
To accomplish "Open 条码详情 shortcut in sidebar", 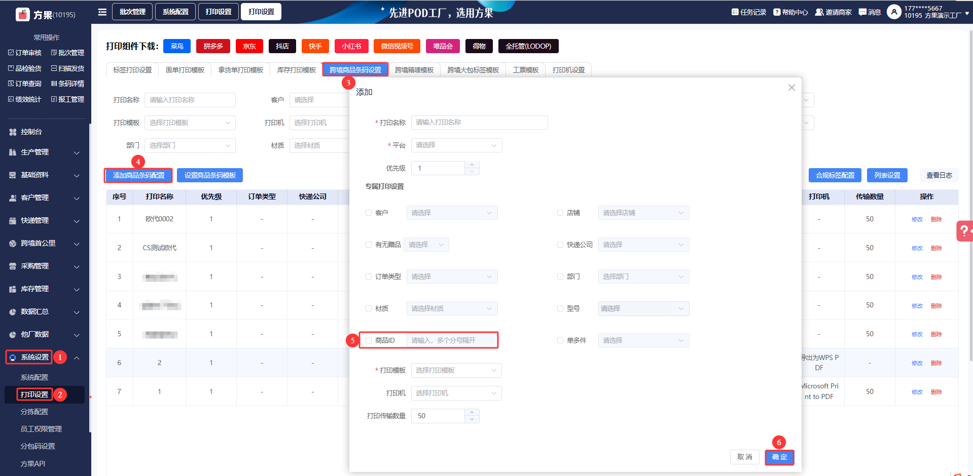I will (67, 84).
